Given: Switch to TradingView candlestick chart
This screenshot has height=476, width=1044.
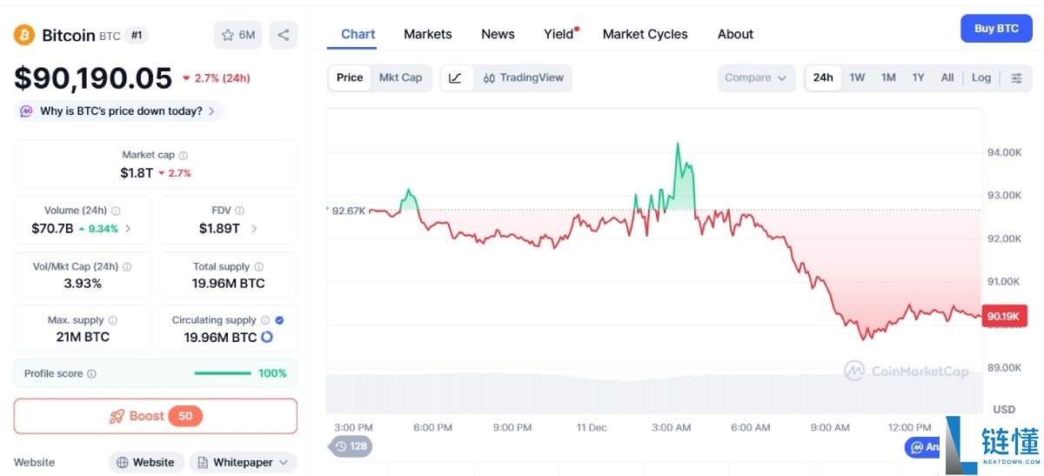Looking at the screenshot, I should tap(523, 77).
